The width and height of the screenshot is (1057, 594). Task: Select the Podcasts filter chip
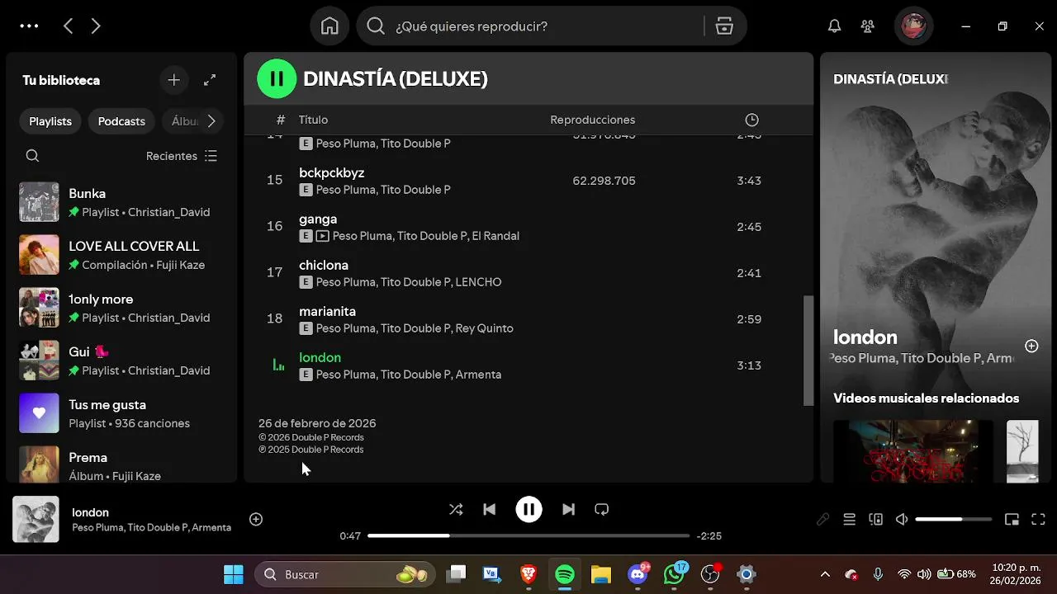point(121,121)
